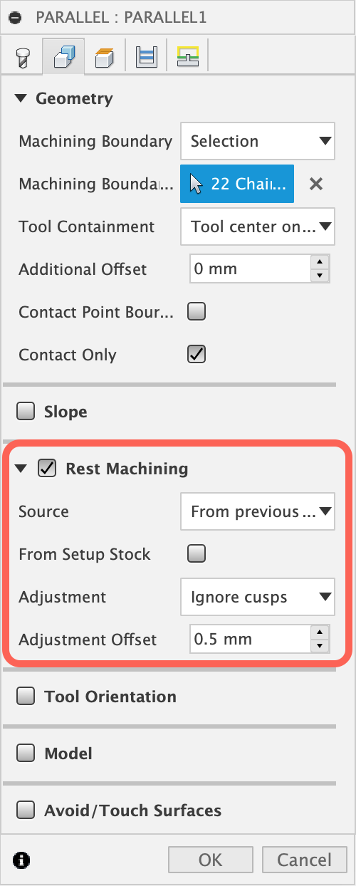Toggle the Slope checkbox
Viewport: 356px width, 886px height.
click(26, 411)
